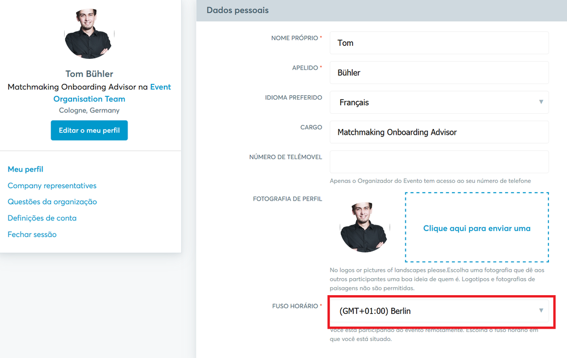Click the profile photo thumbnail in the form
Screen dimensions: 567x358
coord(365,227)
